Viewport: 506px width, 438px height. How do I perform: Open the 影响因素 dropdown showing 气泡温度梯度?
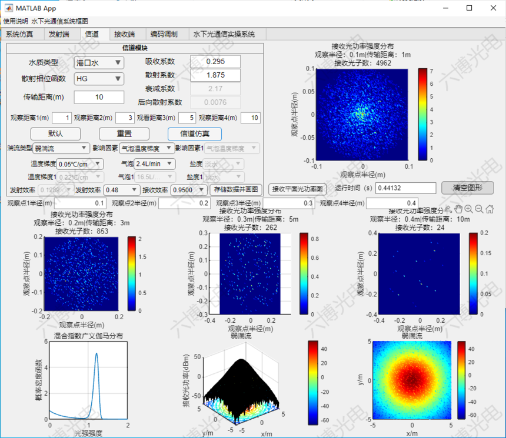[147, 148]
